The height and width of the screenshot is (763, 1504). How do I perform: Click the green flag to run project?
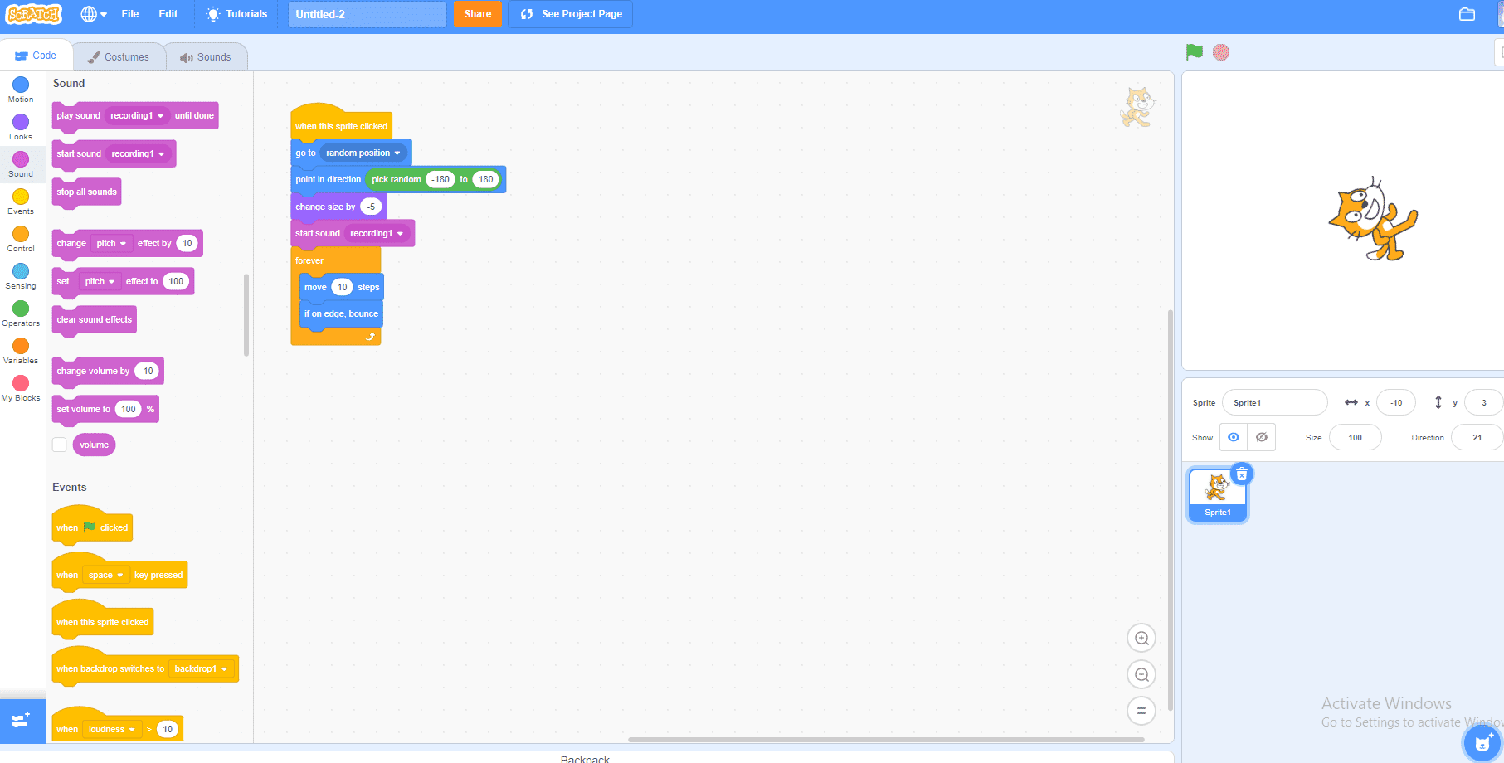(x=1194, y=51)
